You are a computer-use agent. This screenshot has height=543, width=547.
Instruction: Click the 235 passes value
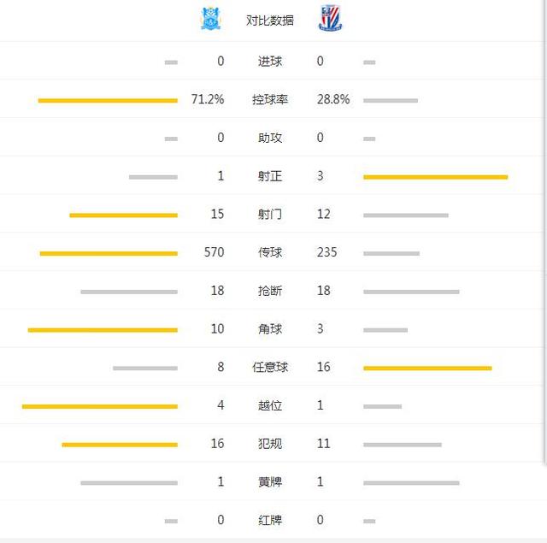(326, 252)
